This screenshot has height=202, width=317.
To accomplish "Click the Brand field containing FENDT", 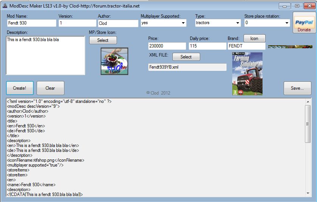I will (x=246, y=46).
